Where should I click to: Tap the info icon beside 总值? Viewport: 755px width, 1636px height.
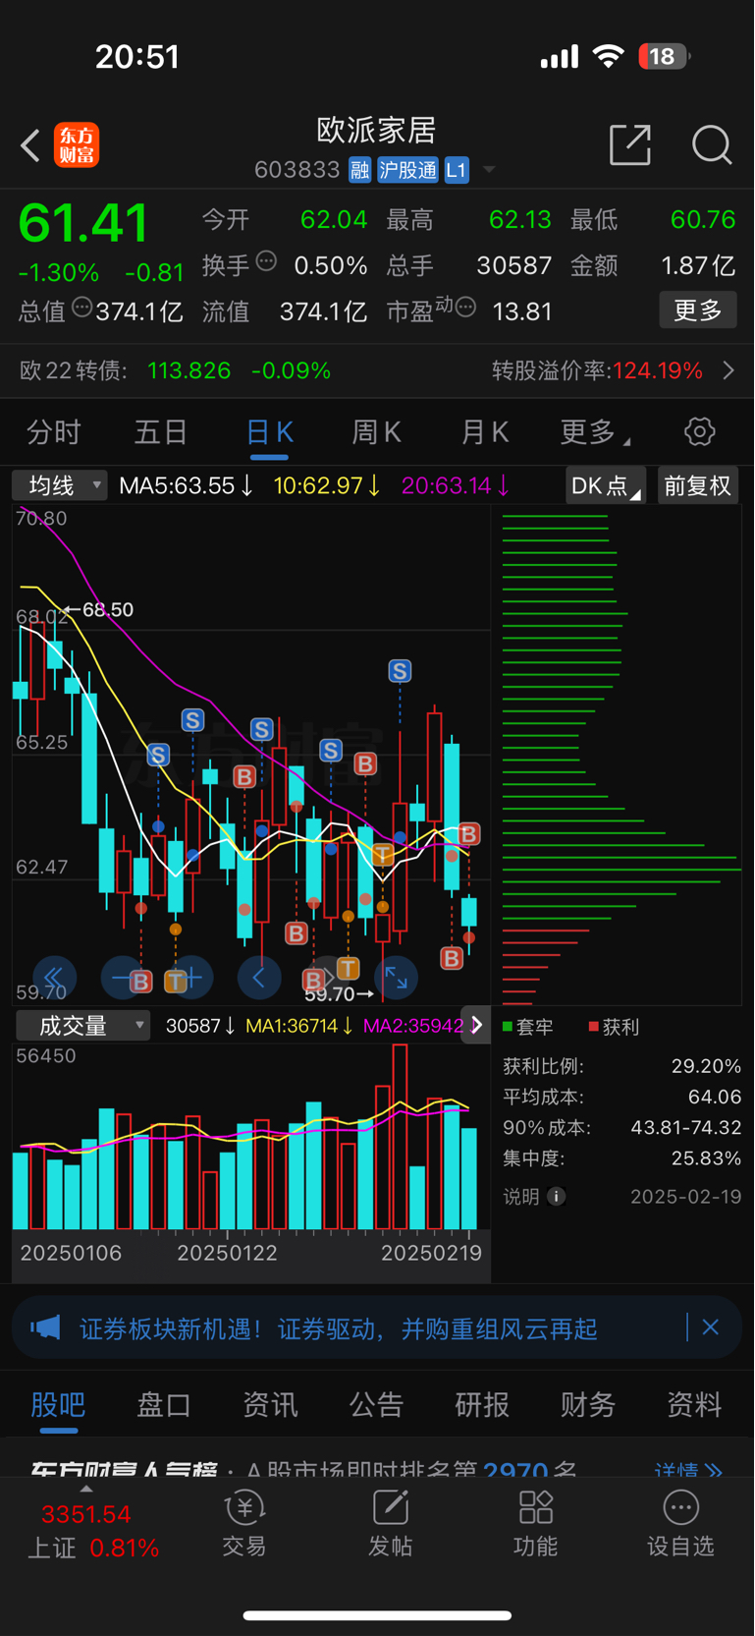click(82, 308)
